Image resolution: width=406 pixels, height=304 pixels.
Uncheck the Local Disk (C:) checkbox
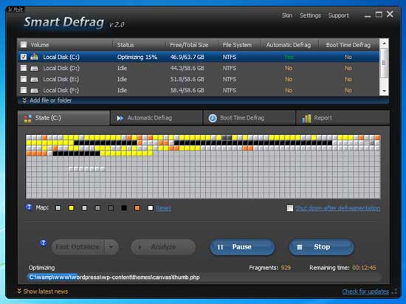[24, 57]
